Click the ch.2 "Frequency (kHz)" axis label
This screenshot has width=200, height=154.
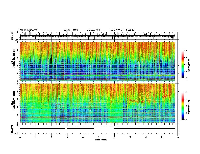(x=14, y=100)
